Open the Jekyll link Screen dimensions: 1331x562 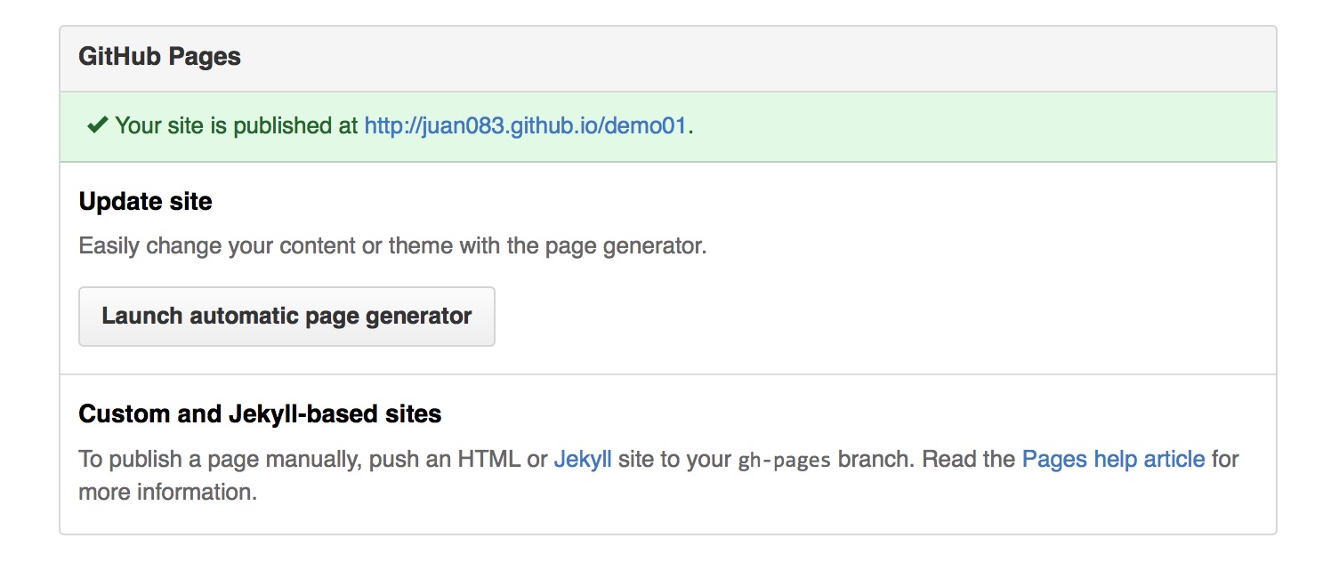point(583,460)
